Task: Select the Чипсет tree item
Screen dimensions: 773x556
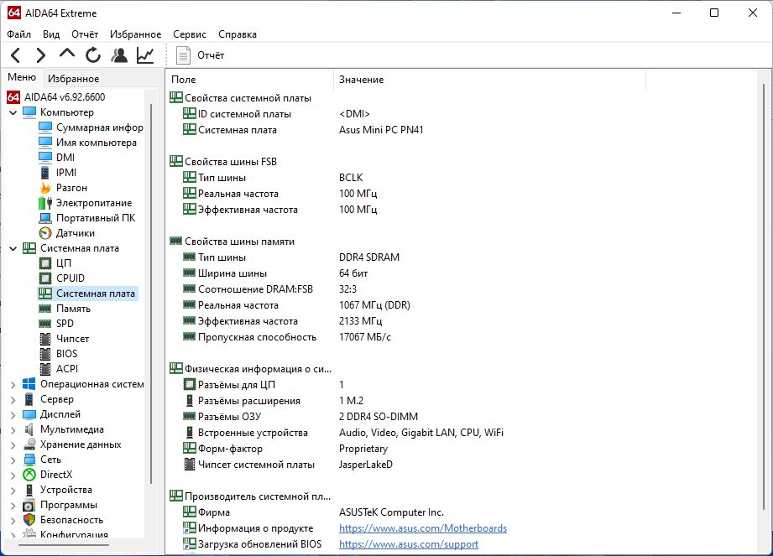Action: pyautogui.click(x=72, y=339)
